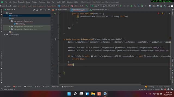
Task: Open the Logcat tool window
Action: 46,87
